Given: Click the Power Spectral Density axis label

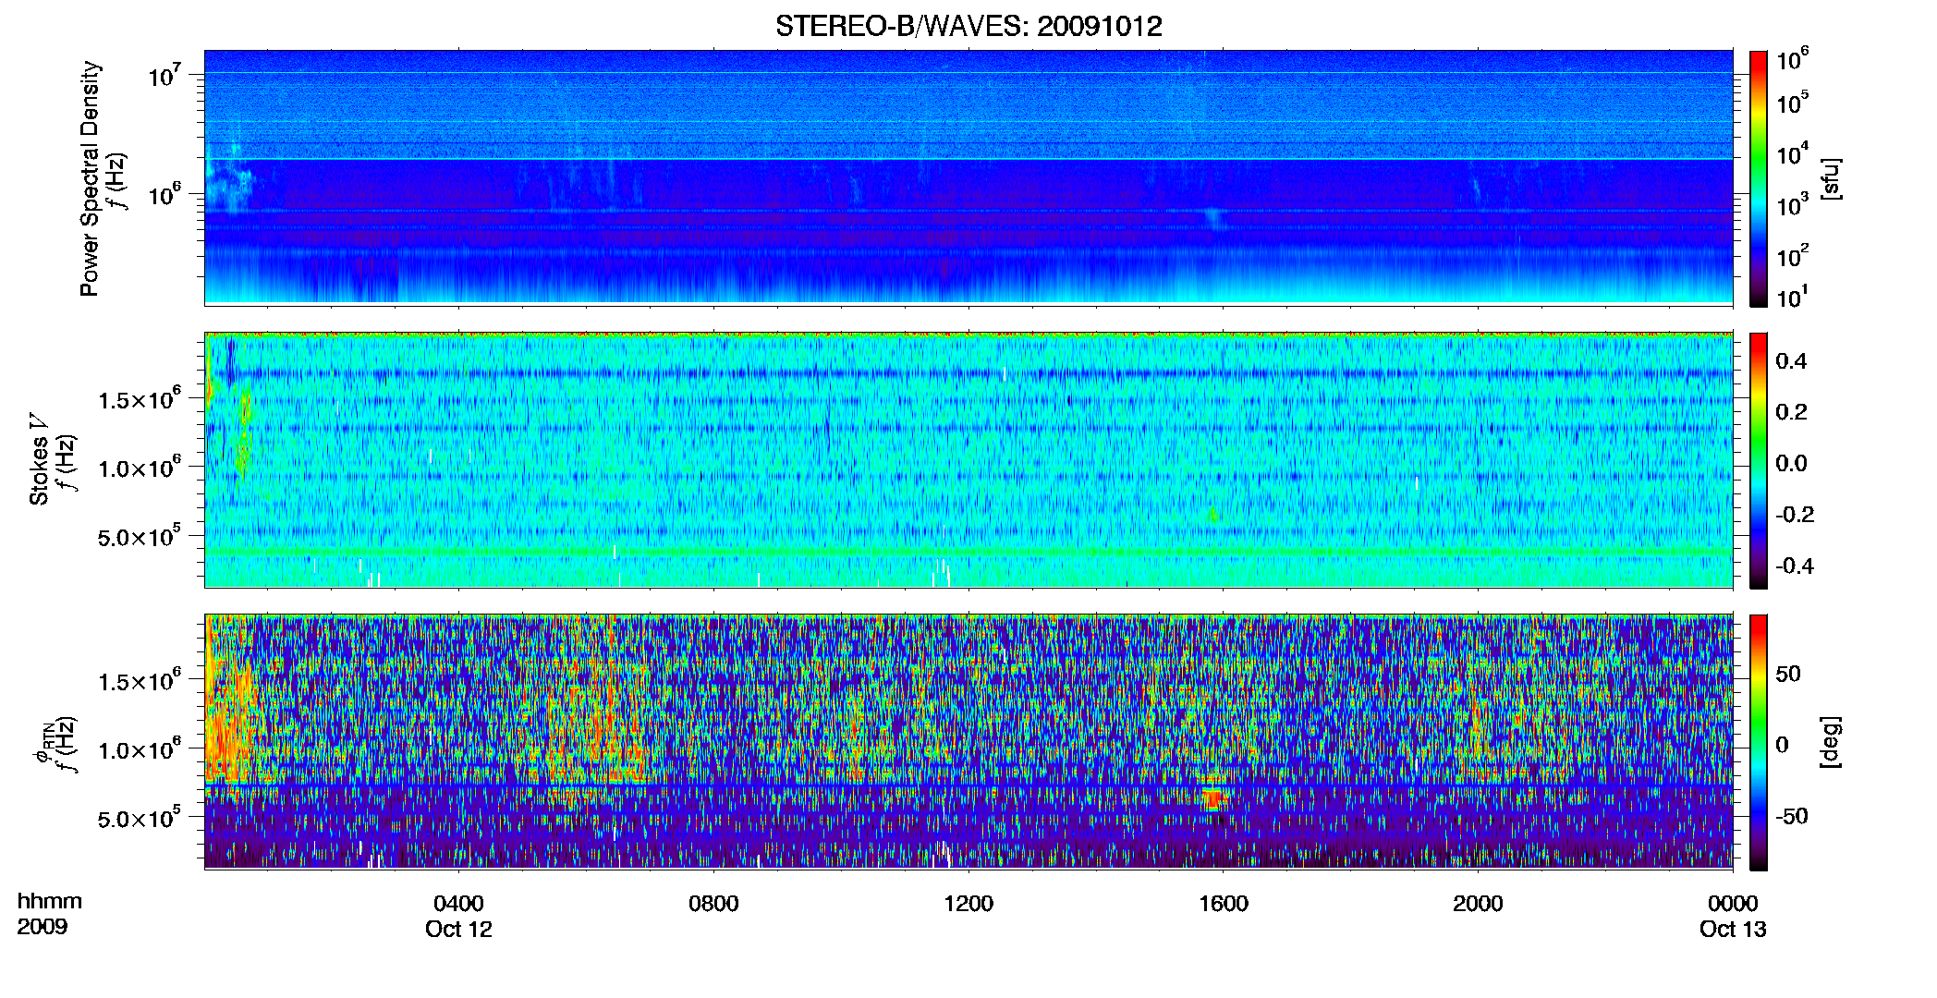Looking at the screenshot, I should 90,178.
